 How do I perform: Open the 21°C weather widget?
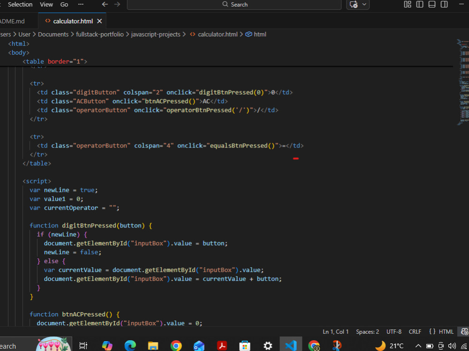pyautogui.click(x=389, y=346)
